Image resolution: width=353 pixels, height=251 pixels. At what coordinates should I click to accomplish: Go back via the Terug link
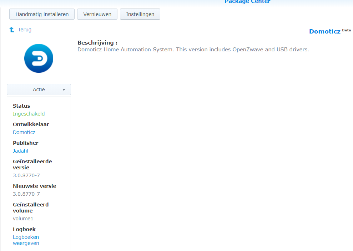point(25,30)
